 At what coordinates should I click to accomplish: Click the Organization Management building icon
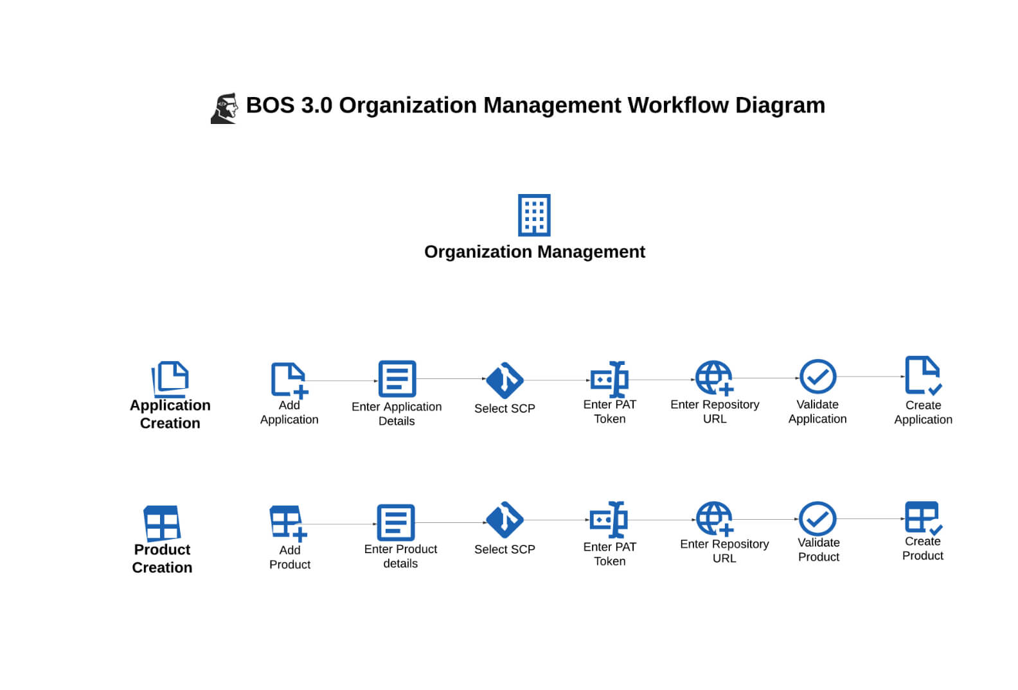pos(534,215)
